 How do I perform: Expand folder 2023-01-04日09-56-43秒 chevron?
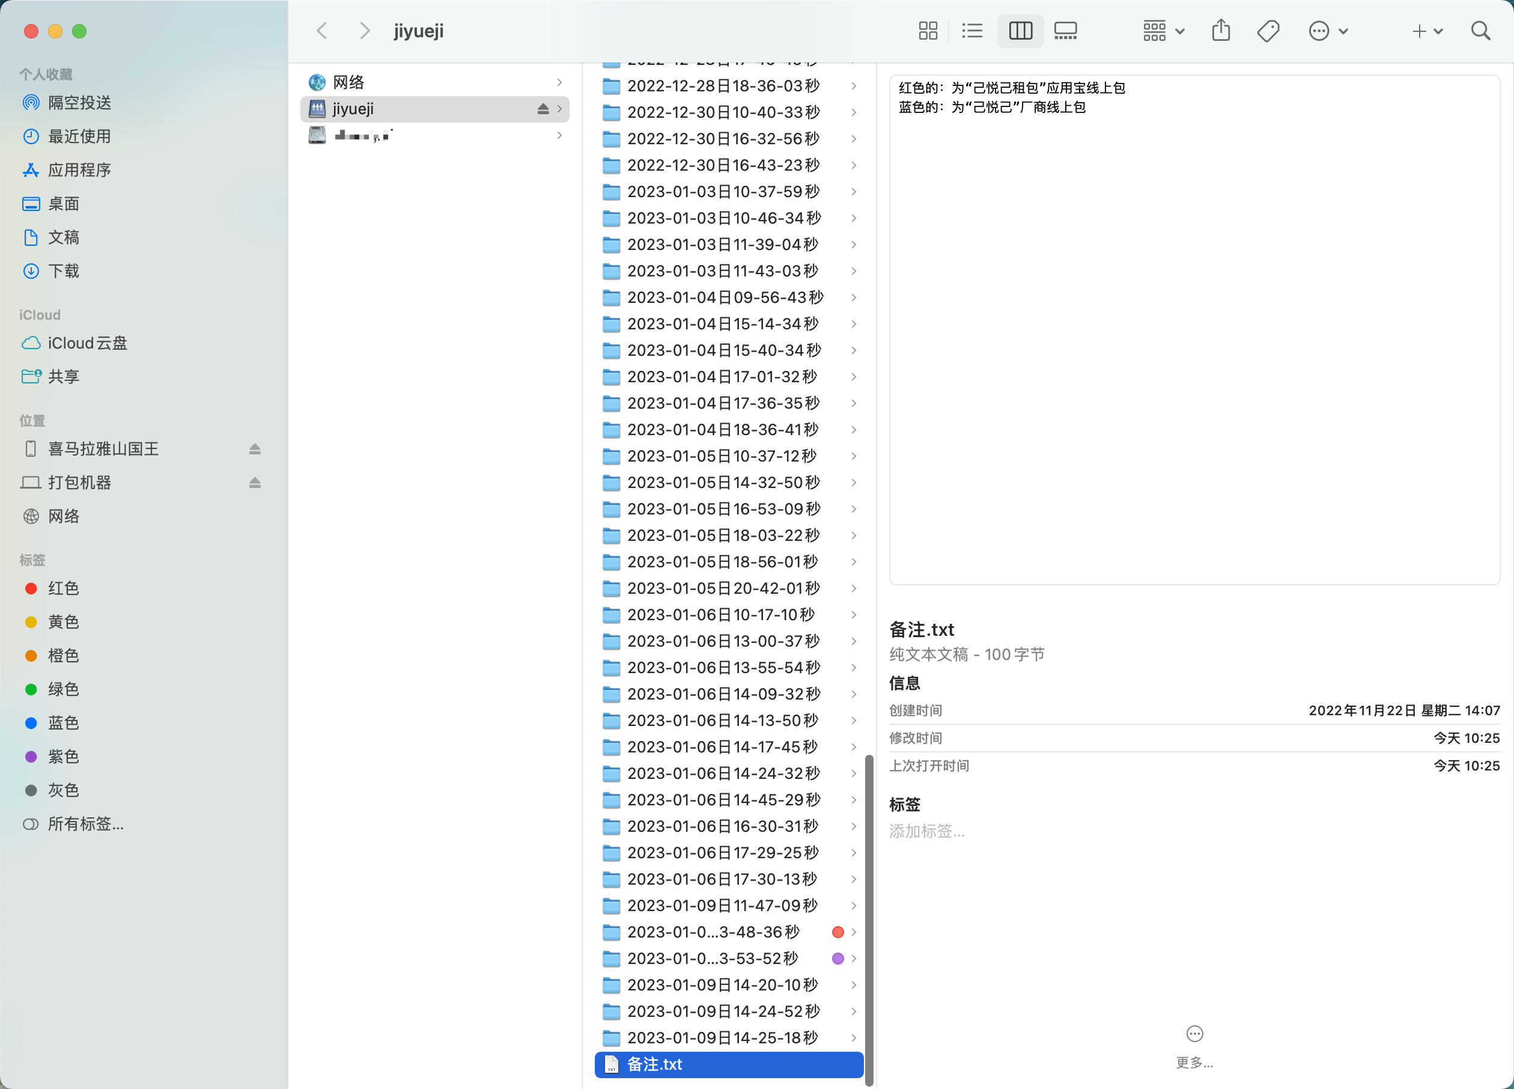[x=854, y=297]
